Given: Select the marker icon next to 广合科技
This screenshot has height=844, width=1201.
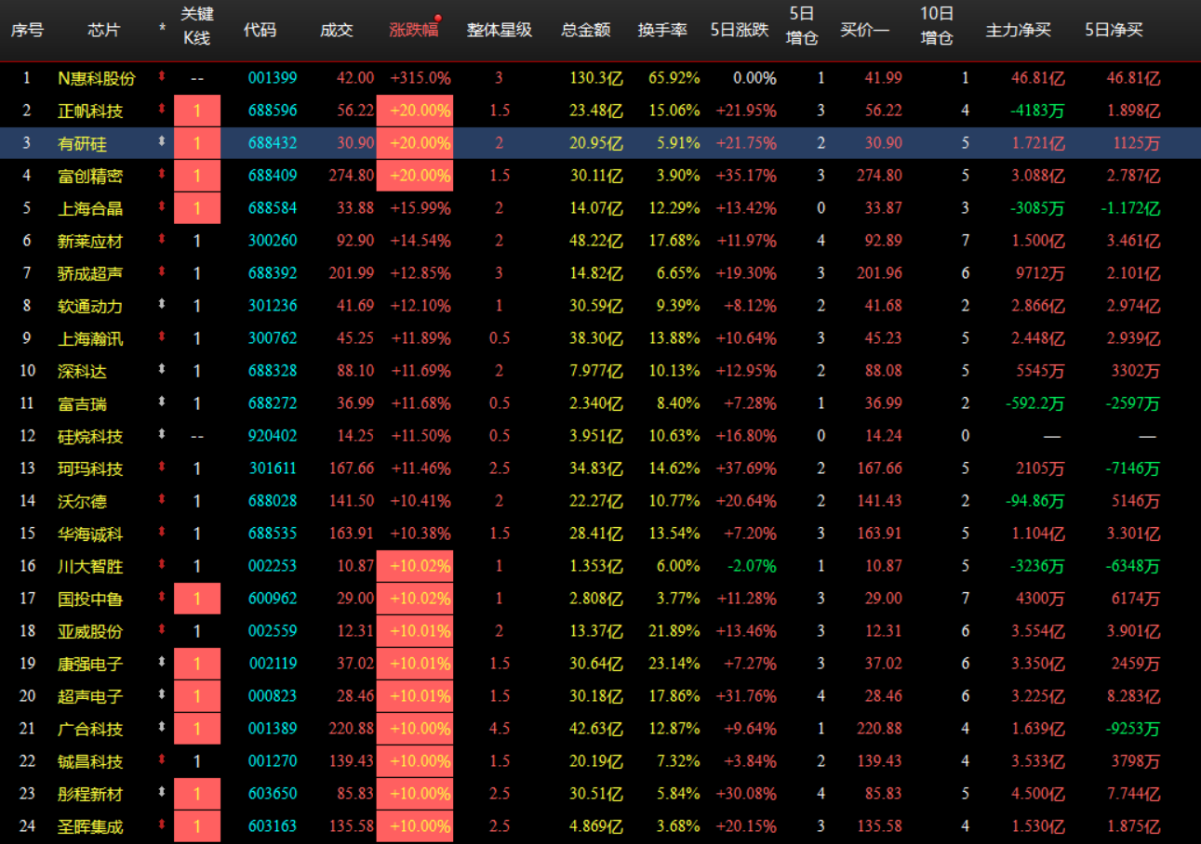Looking at the screenshot, I should 162,728.
